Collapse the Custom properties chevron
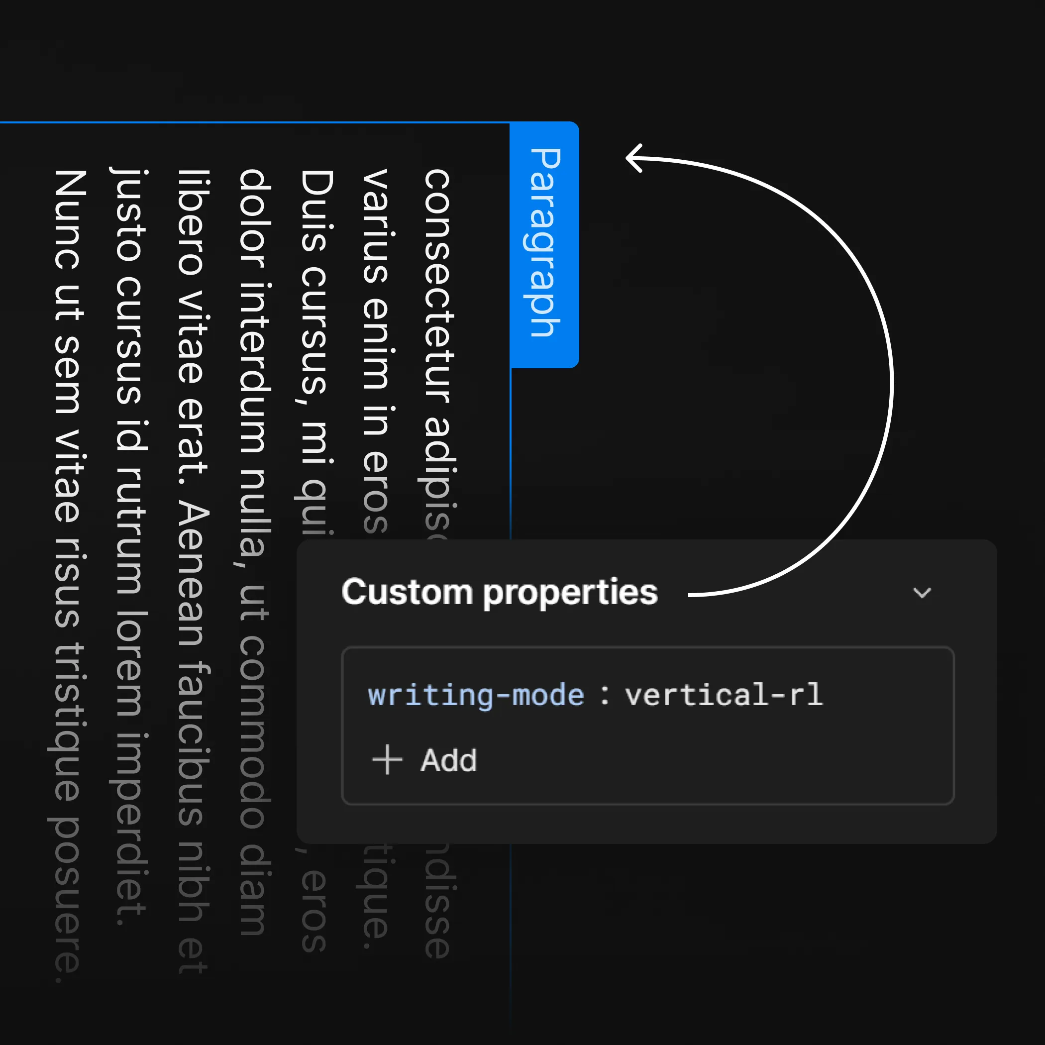The image size is (1045, 1045). pos(922,593)
